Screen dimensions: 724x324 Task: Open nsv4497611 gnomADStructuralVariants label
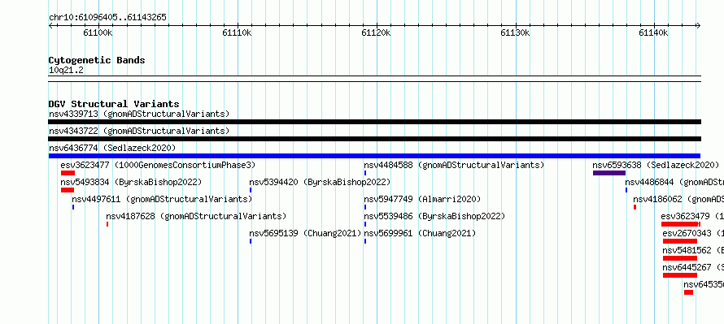point(162,199)
